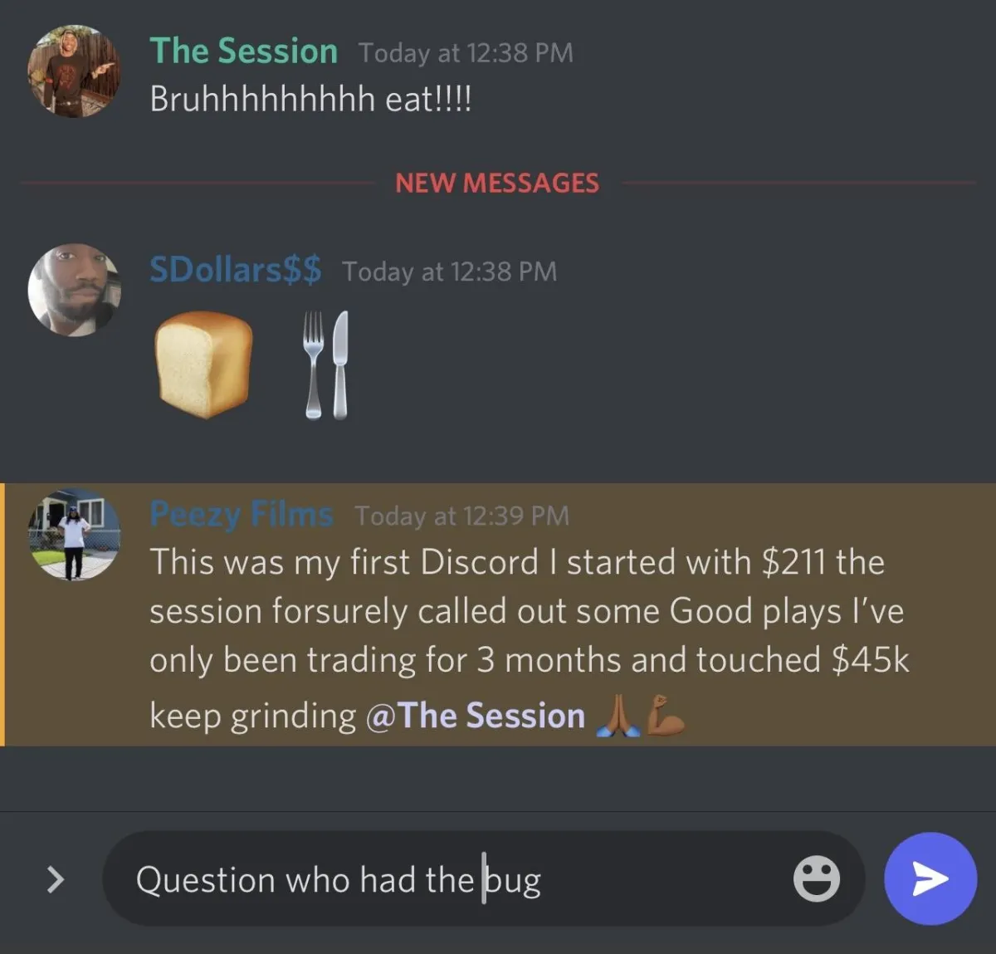996x954 pixels.
Task: Tap the bread emoji
Action: click(203, 364)
